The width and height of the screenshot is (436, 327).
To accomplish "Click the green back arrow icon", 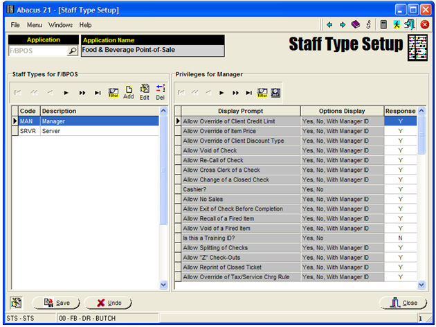I will click(330, 24).
